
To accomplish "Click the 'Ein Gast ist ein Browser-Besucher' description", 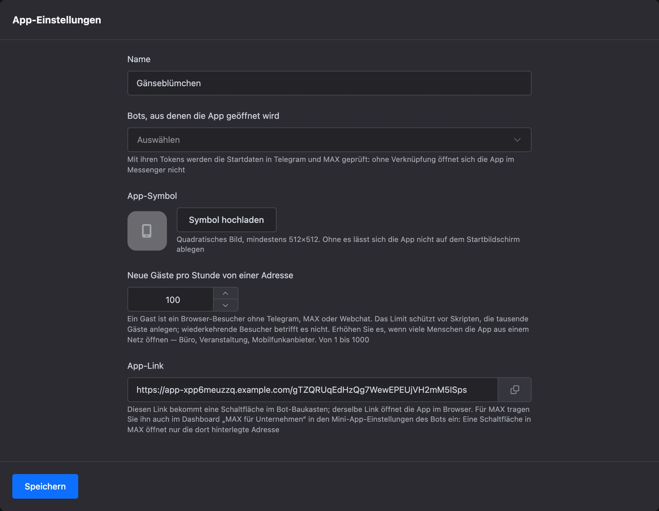I will [x=328, y=329].
